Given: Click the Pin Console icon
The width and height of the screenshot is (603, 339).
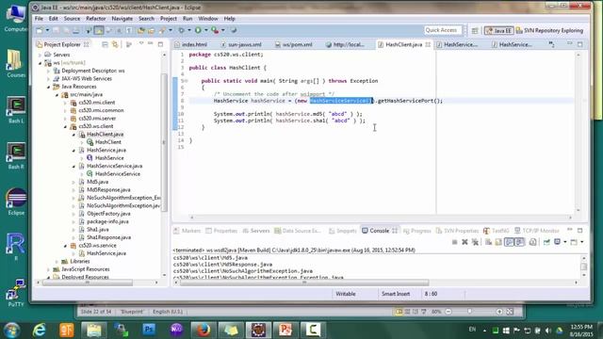Looking at the screenshot, I should pyautogui.click(x=546, y=242).
